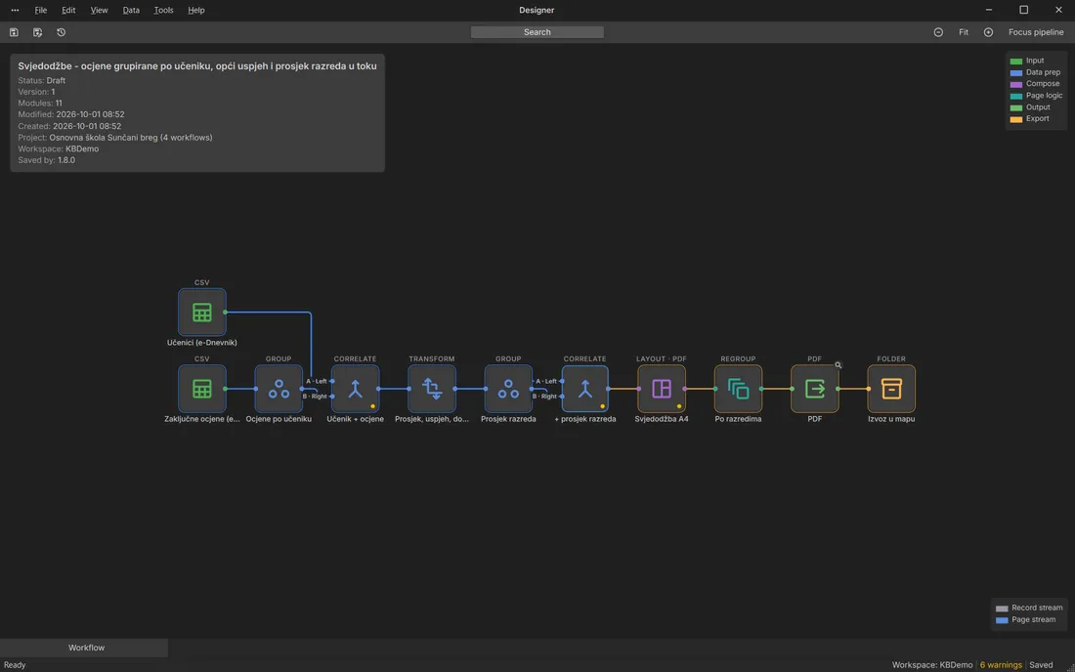Viewport: 1075px width, 672px height.
Task: Select the + prosjek razreda correlate node
Action: (584, 389)
